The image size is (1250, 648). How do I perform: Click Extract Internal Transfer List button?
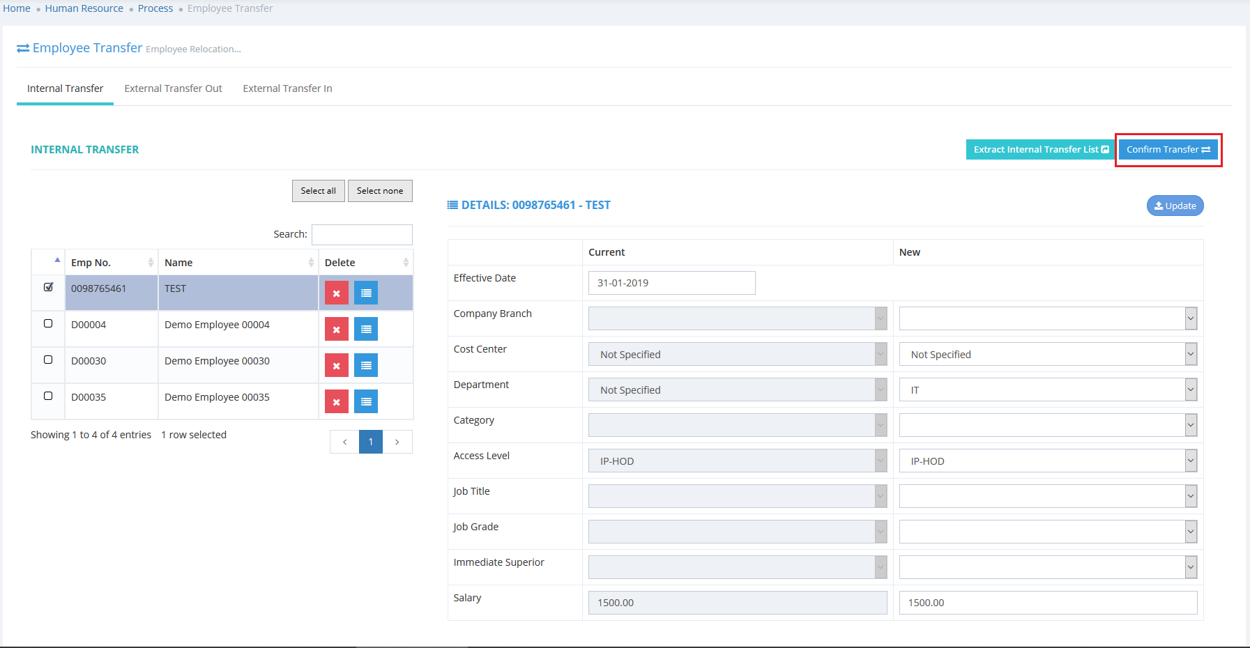pos(1040,150)
